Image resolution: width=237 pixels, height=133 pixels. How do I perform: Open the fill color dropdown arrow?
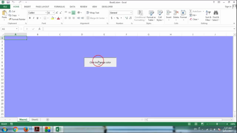pos(55,18)
